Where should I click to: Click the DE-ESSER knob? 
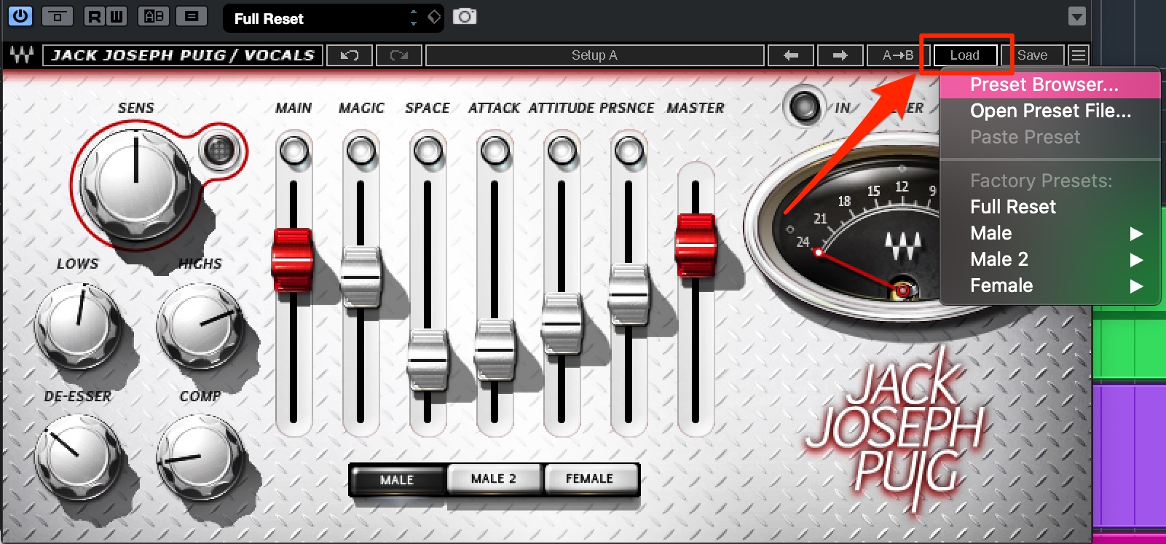[x=77, y=457]
